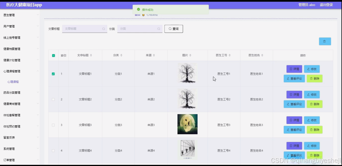Click the search magnifier in 文章标题 field

point(104,29)
